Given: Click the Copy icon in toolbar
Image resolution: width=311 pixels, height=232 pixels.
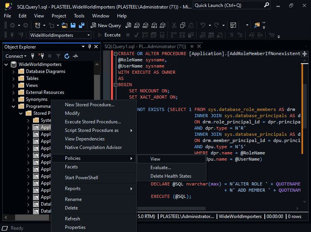Looking at the screenshot, I should coord(182,25).
